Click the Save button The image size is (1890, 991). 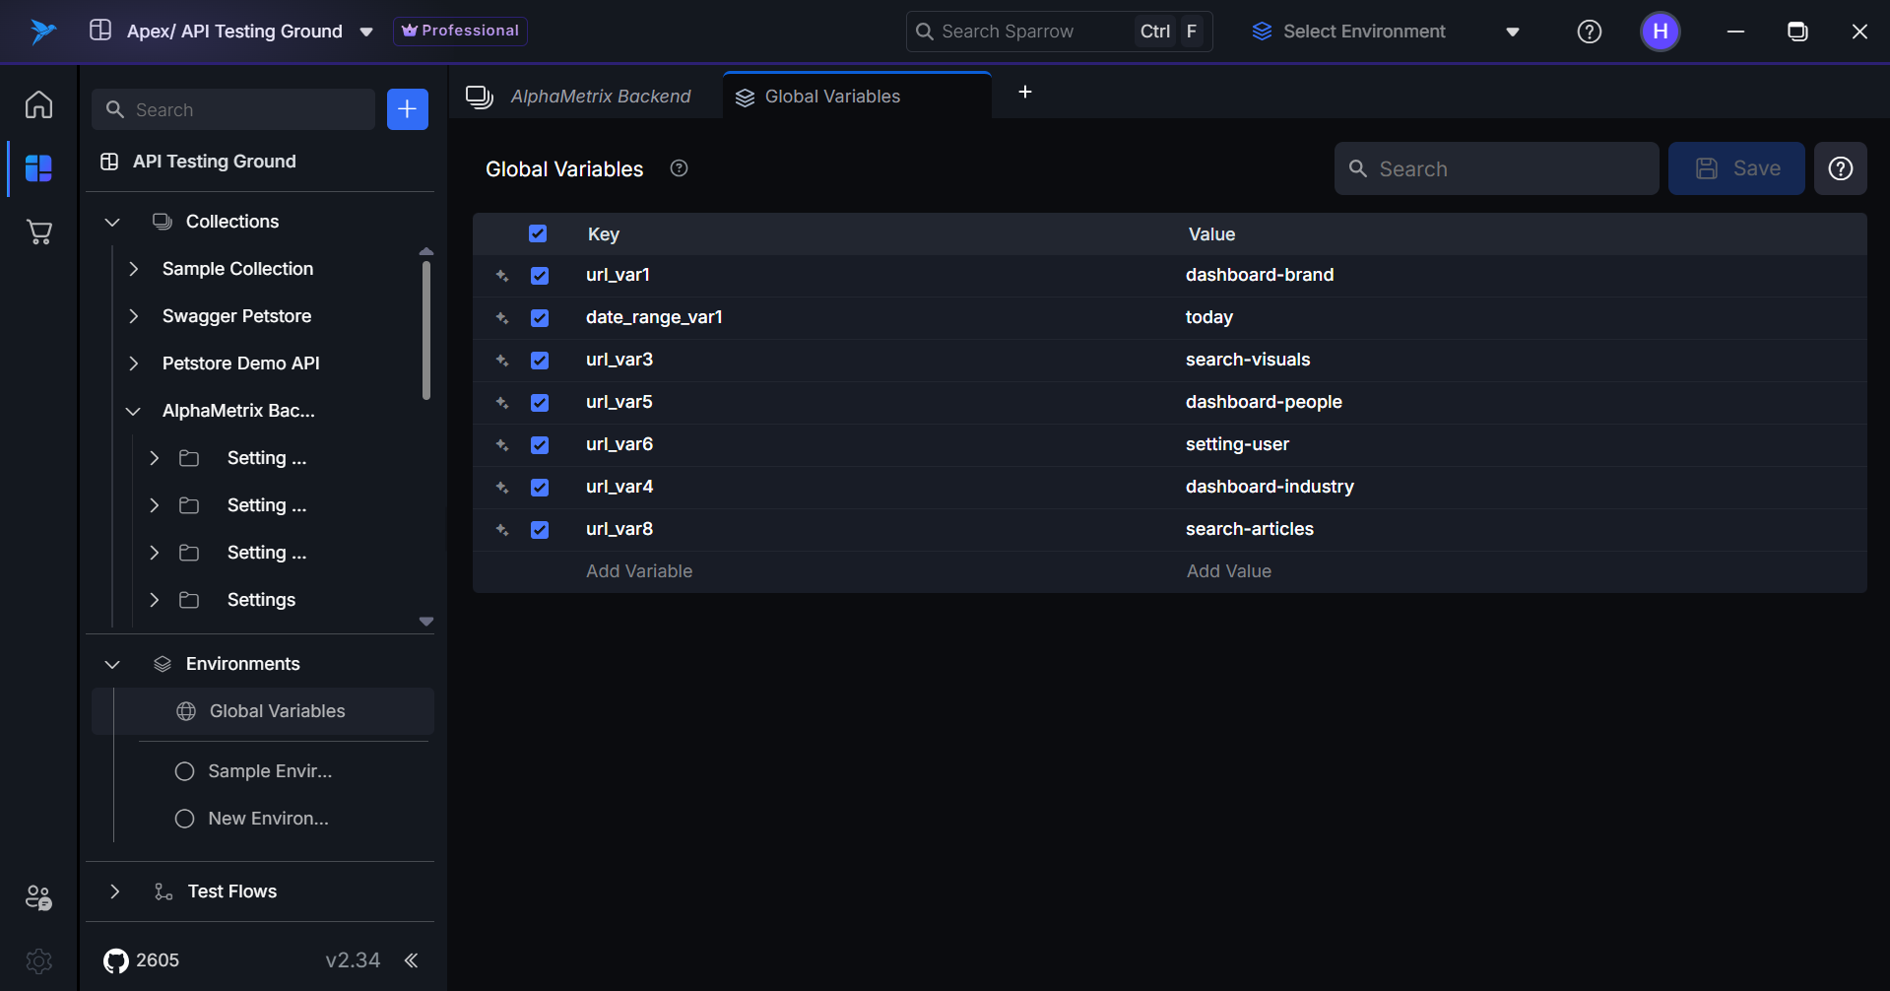point(1736,168)
